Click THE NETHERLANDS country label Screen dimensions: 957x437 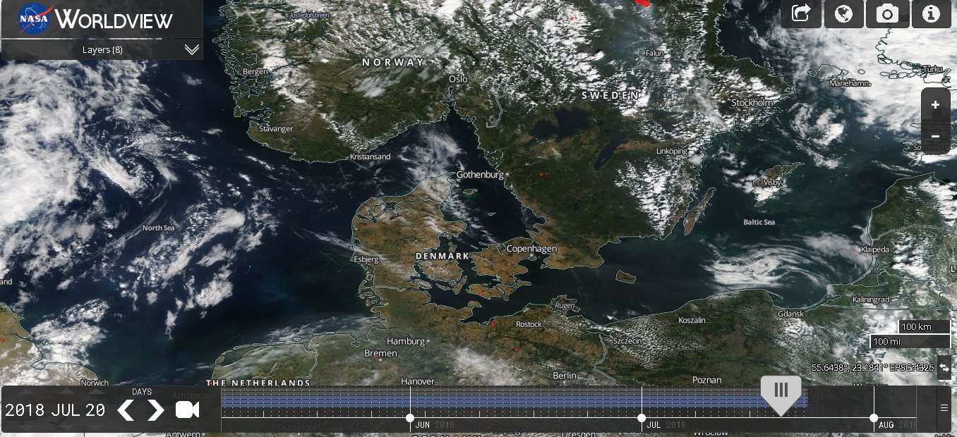click(258, 383)
